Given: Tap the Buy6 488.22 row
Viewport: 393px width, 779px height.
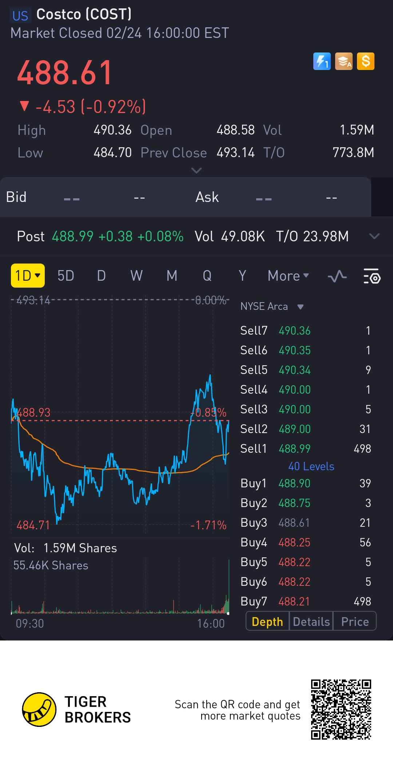Looking at the screenshot, I should (306, 582).
